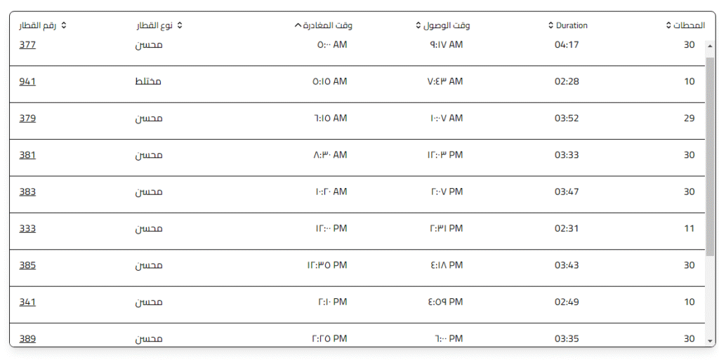Click train number 383
Viewport: 719px width, 362px height.
click(x=27, y=192)
